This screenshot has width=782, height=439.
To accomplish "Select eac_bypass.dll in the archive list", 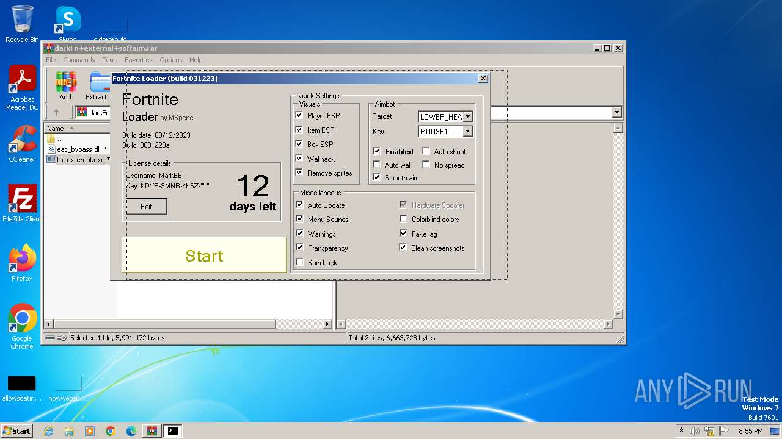I will [x=77, y=149].
